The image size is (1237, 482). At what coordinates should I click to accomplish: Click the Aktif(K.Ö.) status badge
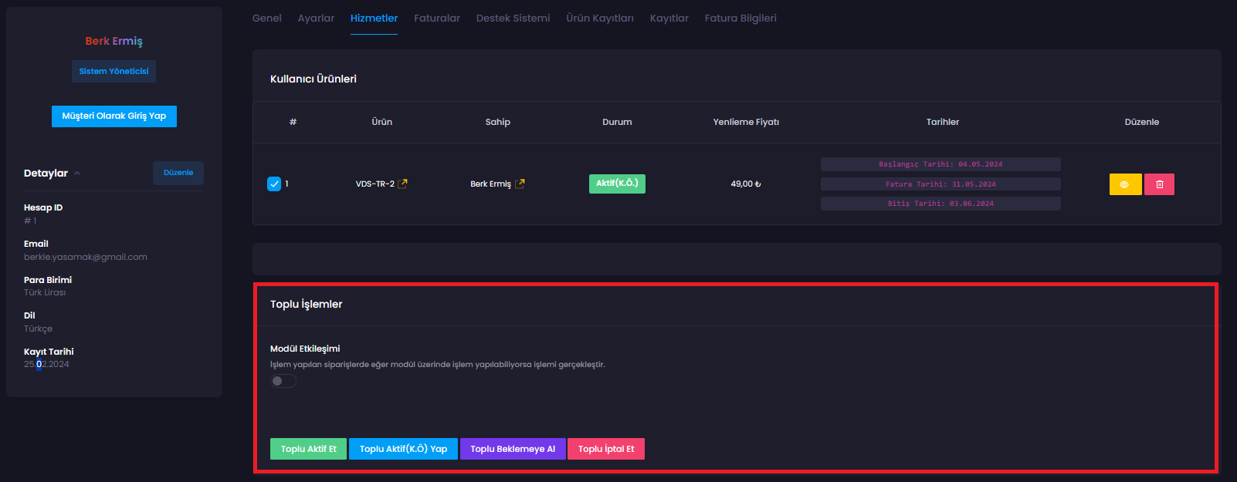coord(617,184)
